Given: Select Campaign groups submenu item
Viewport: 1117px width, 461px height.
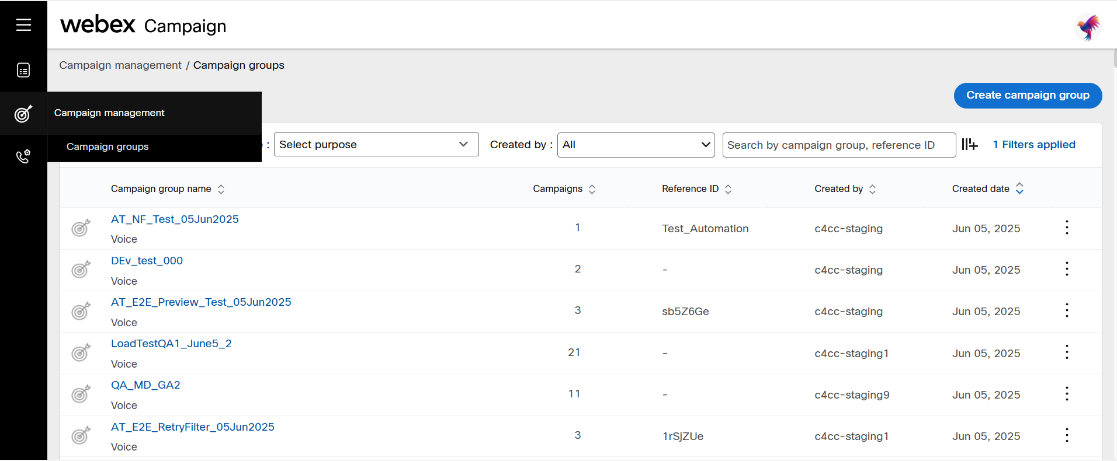Looking at the screenshot, I should (154, 147).
